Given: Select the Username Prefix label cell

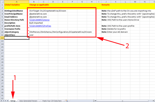Looking at the screenshot, I should click(x=17, y=29).
